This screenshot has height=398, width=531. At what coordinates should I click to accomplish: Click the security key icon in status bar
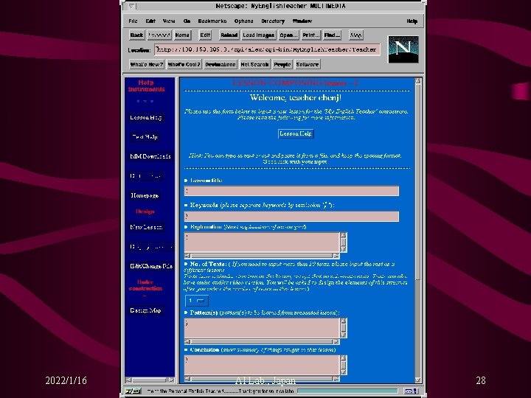133,391
